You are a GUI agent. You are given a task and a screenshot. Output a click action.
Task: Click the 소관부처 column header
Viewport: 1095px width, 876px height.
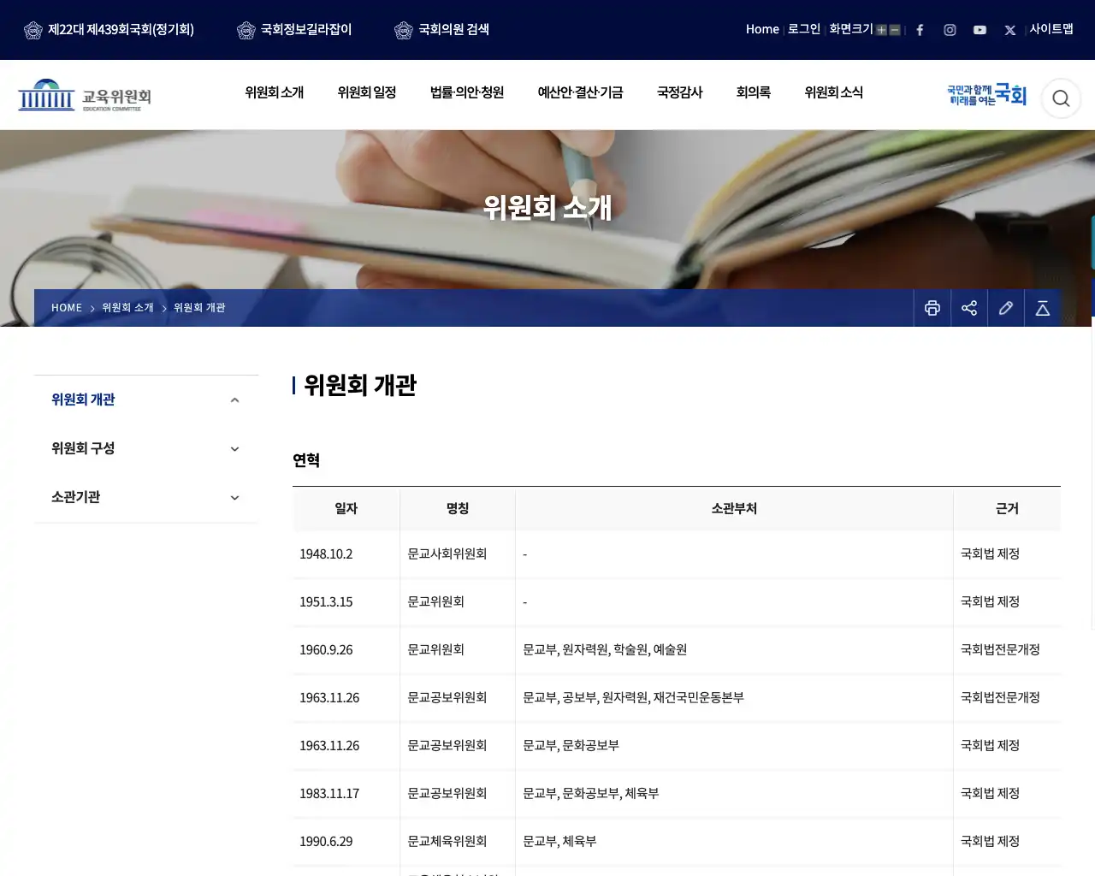point(734,509)
